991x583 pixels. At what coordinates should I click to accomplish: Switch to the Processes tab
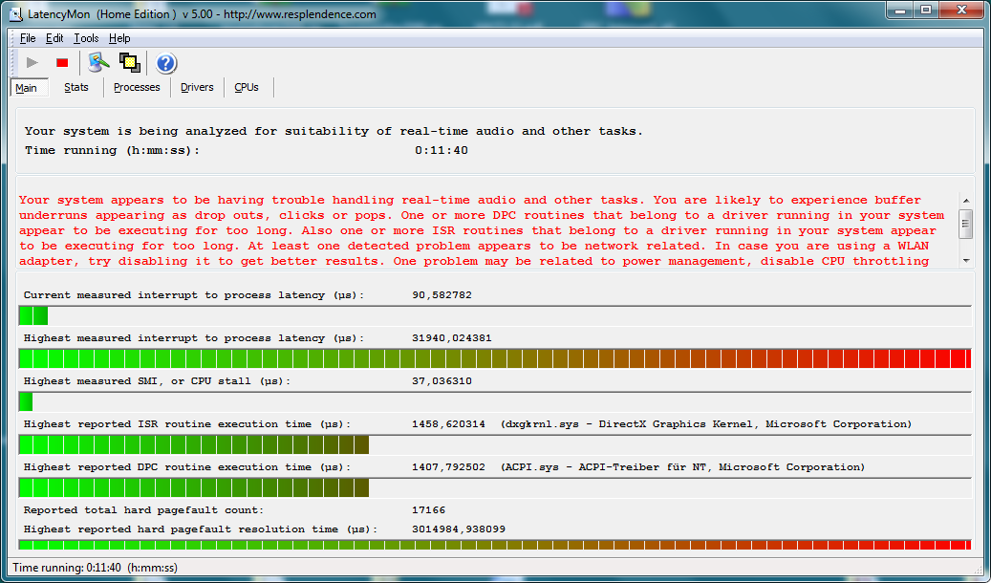coord(138,88)
